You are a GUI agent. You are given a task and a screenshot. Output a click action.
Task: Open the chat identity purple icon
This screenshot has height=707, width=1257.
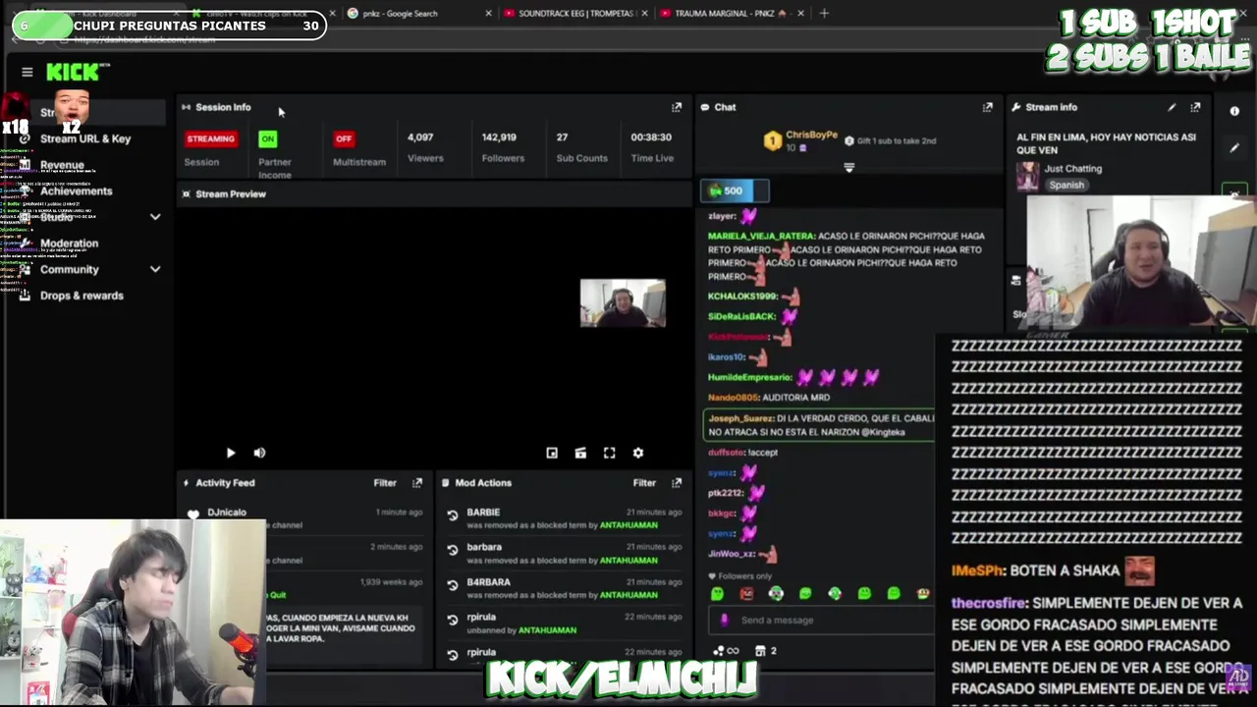(x=725, y=620)
